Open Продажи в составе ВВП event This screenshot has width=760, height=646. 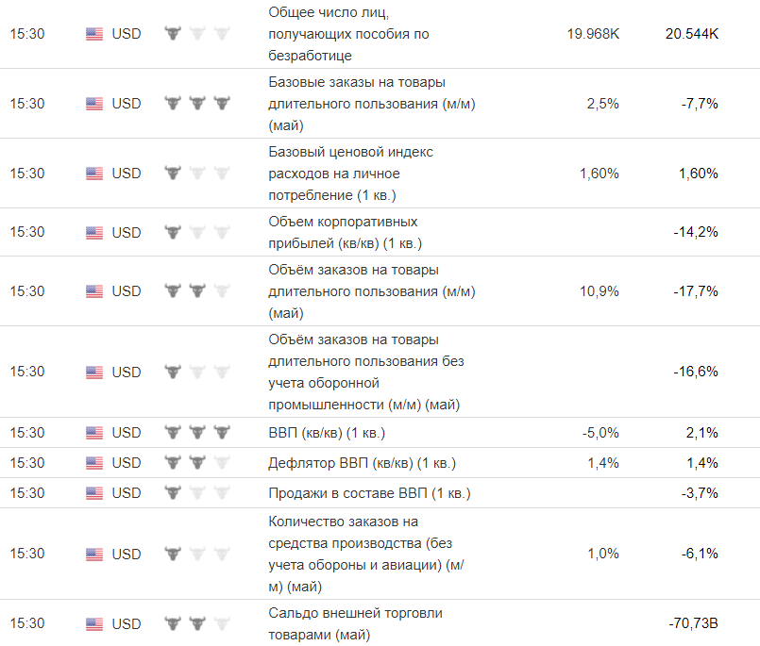point(369,493)
